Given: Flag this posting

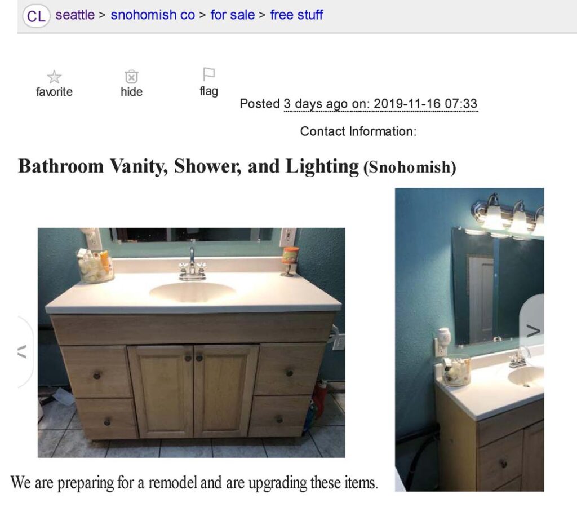Looking at the screenshot, I should click(208, 74).
